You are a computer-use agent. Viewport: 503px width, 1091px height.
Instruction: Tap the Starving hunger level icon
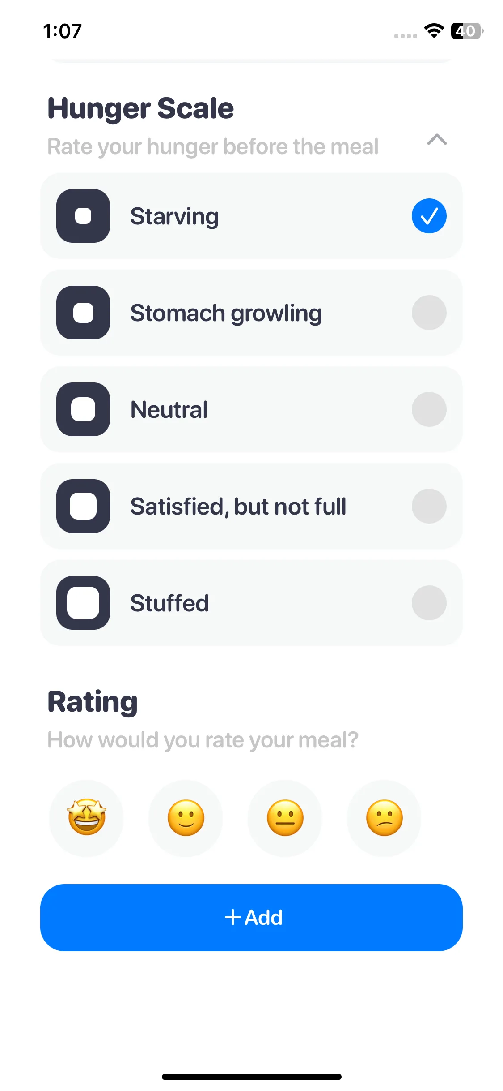(83, 216)
